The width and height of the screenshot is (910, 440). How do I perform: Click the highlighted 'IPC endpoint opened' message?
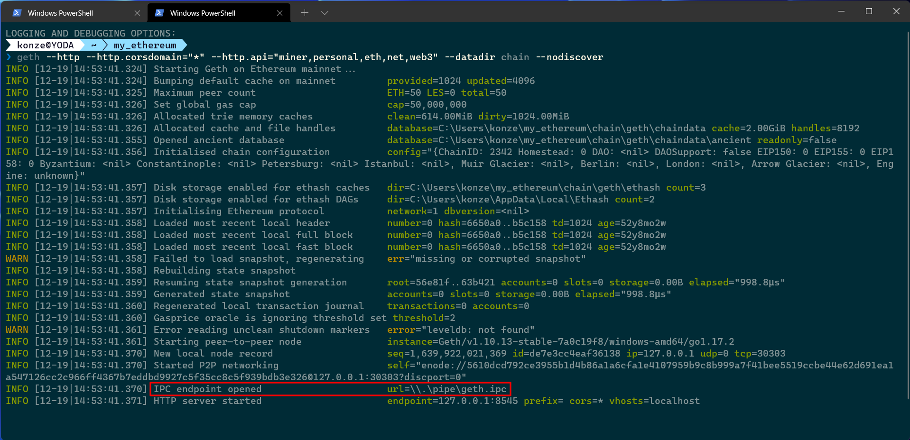tap(207, 389)
